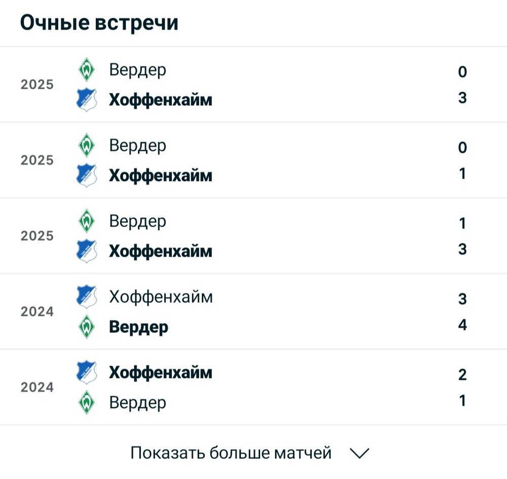Image resolution: width=507 pixels, height=479 pixels.
Task: Click Hoffenheim logo in the 3–4 match
Action: [x=87, y=297]
